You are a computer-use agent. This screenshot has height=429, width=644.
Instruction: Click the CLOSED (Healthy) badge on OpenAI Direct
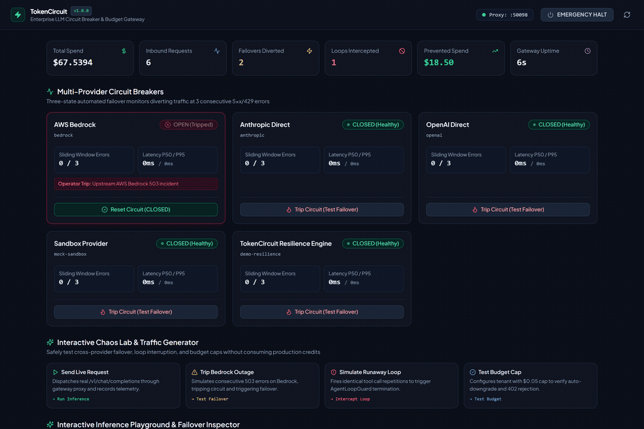[x=559, y=125]
